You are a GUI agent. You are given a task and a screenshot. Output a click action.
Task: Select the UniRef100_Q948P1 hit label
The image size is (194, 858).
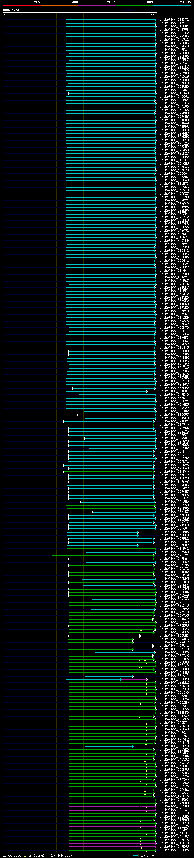(174, 421)
